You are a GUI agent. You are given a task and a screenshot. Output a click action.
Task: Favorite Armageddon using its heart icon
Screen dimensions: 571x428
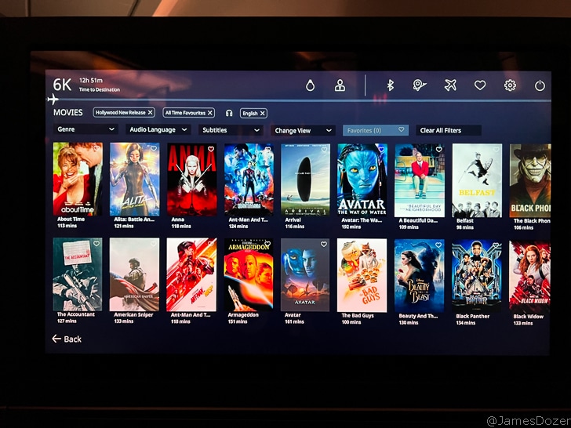267,244
